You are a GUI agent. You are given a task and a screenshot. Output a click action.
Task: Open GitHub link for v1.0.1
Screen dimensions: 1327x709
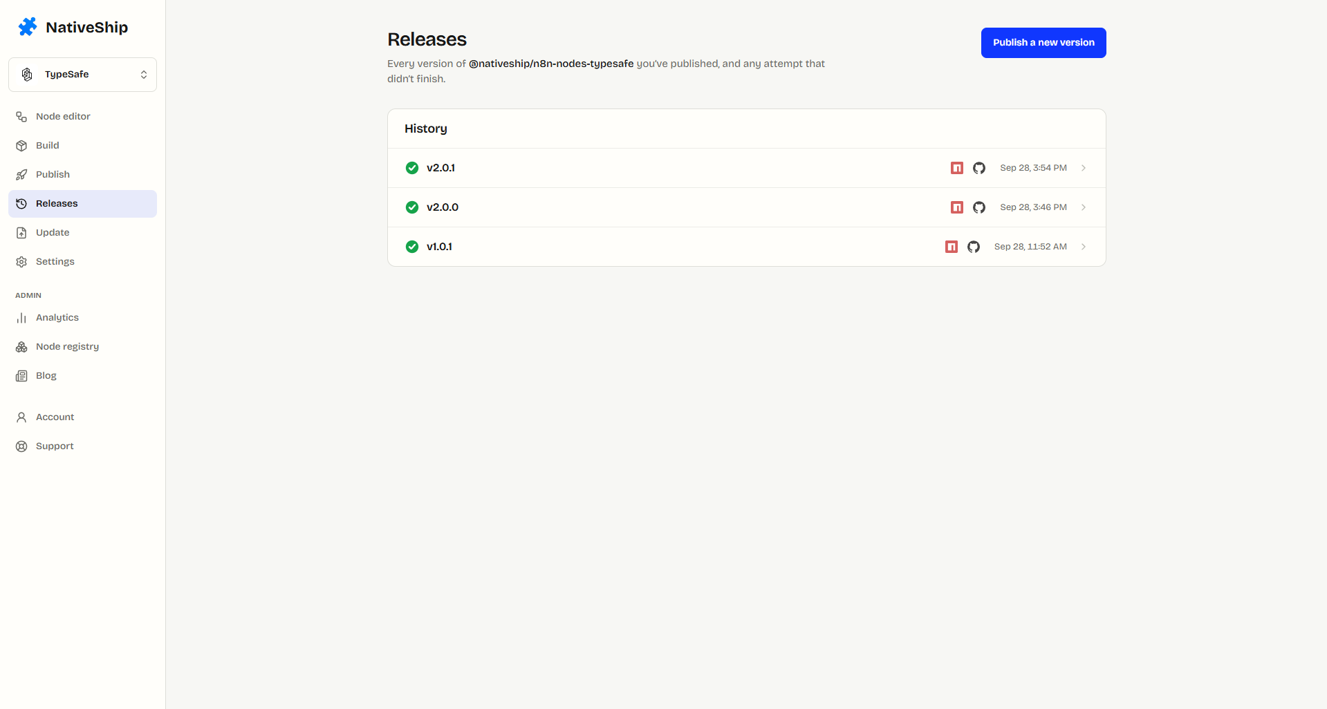974,247
